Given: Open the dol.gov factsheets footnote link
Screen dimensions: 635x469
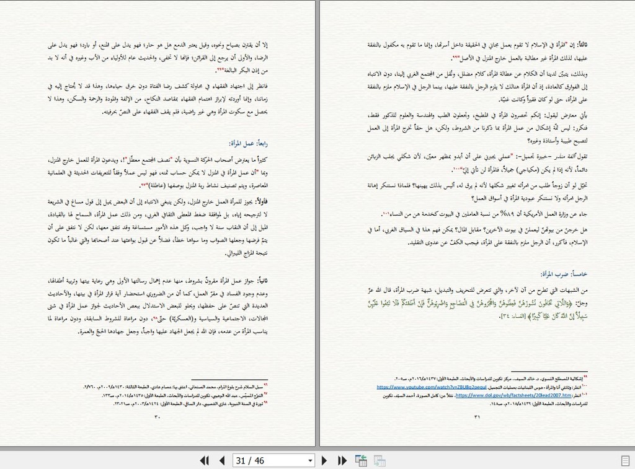Looking at the screenshot, I should [x=513, y=395].
